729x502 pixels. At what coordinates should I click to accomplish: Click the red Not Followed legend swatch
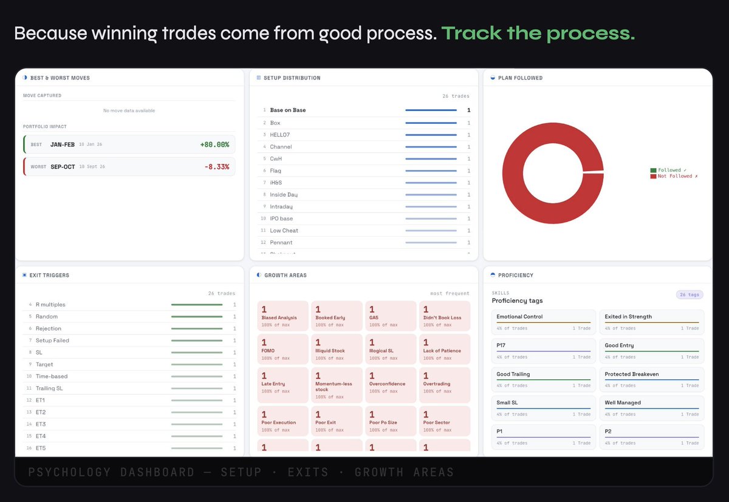coord(653,176)
